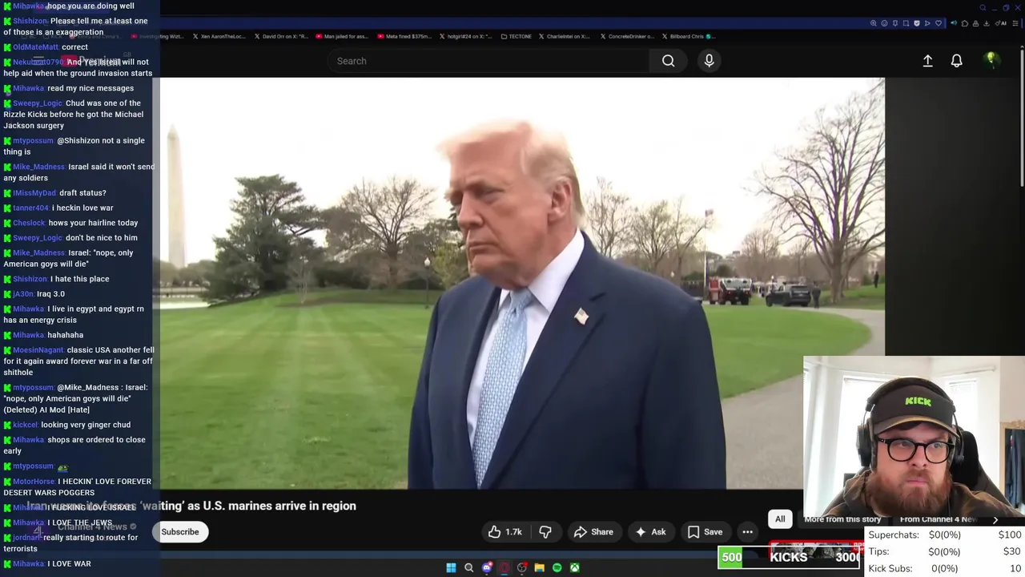Click MoesinNagant username in chat

[38, 350]
